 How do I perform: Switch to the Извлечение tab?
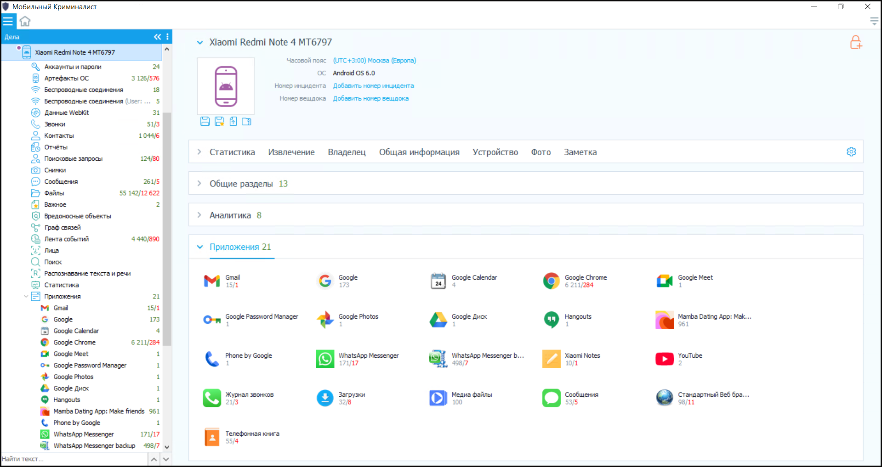291,152
